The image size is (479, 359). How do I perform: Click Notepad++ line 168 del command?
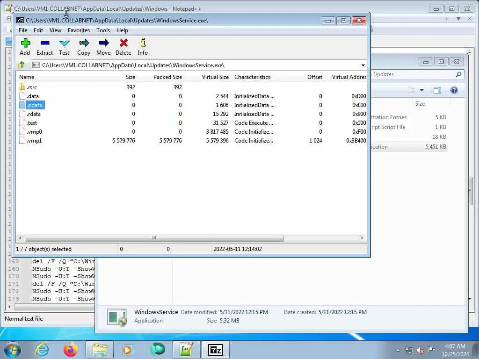[x=63, y=261]
